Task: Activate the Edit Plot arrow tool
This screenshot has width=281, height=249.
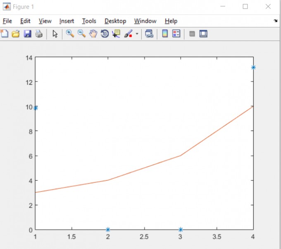Action: point(55,34)
